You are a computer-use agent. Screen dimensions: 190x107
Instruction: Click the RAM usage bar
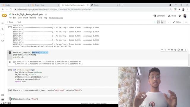(x=164, y=21)
